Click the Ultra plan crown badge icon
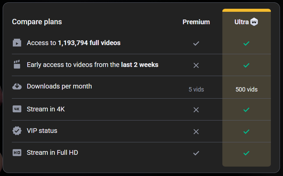 tap(254, 22)
